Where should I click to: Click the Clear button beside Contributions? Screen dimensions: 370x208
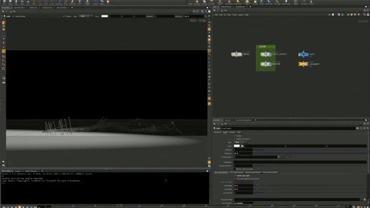[287, 157]
